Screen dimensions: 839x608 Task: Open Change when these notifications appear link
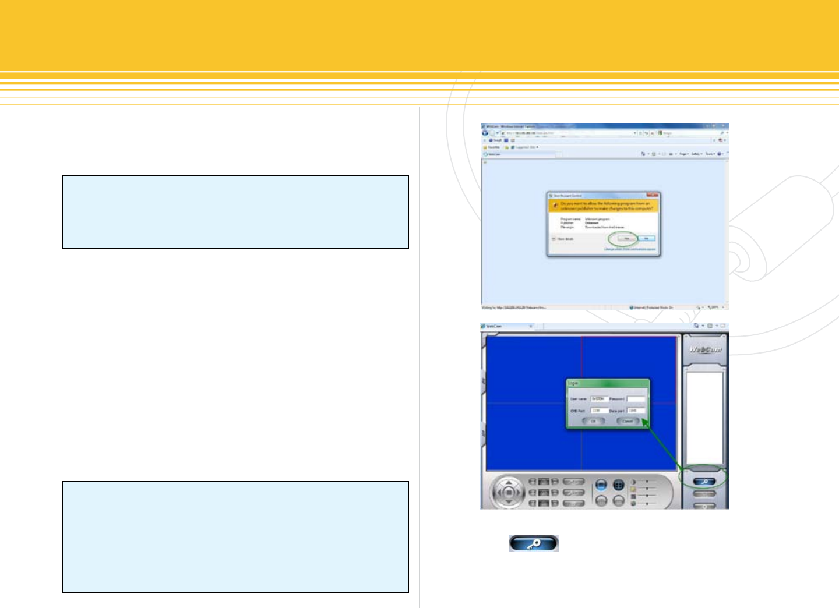point(630,249)
